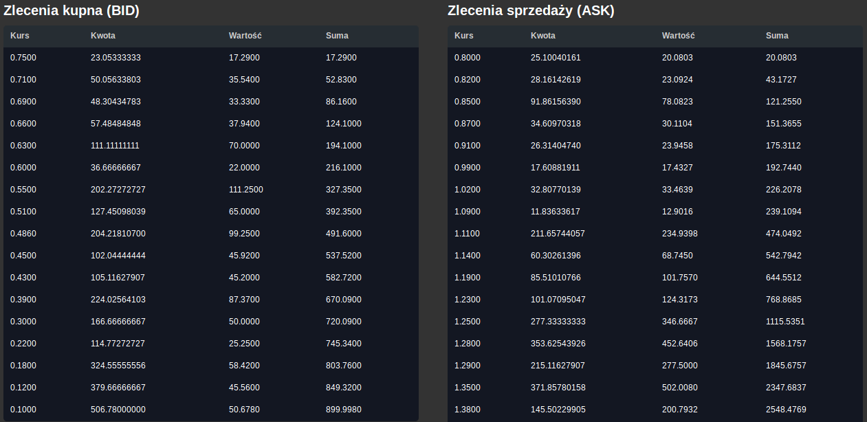Select bid rate 0.7500
Viewport: 867px width, 422px height.
(23, 58)
